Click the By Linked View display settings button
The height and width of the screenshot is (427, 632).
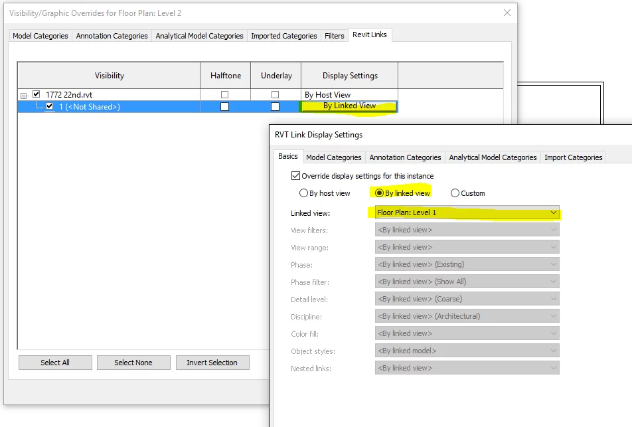click(x=349, y=106)
